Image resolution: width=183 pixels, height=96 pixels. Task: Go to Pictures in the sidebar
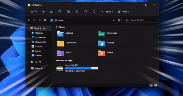point(37,46)
